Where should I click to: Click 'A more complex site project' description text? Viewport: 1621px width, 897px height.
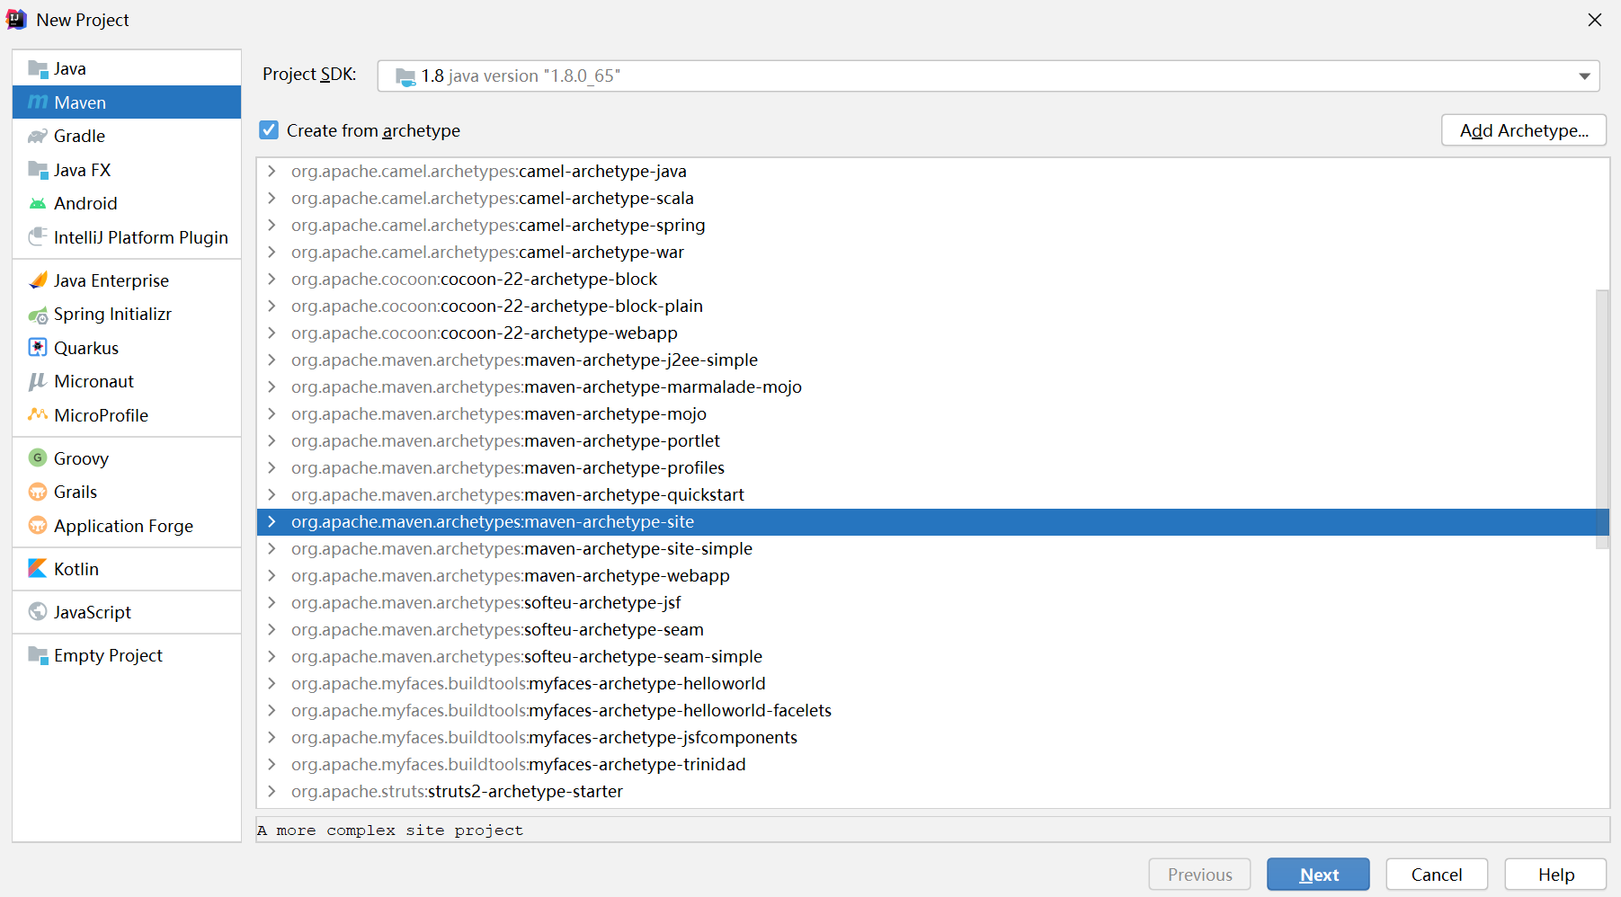click(390, 830)
